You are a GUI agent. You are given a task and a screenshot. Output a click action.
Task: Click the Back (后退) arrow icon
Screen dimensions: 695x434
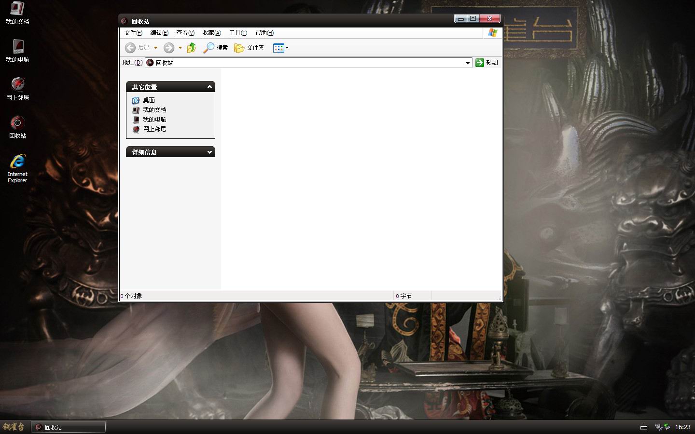point(130,48)
